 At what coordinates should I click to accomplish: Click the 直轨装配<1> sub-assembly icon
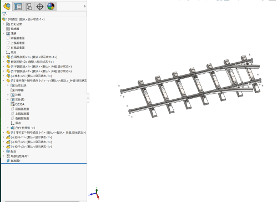click(x=8, y=57)
